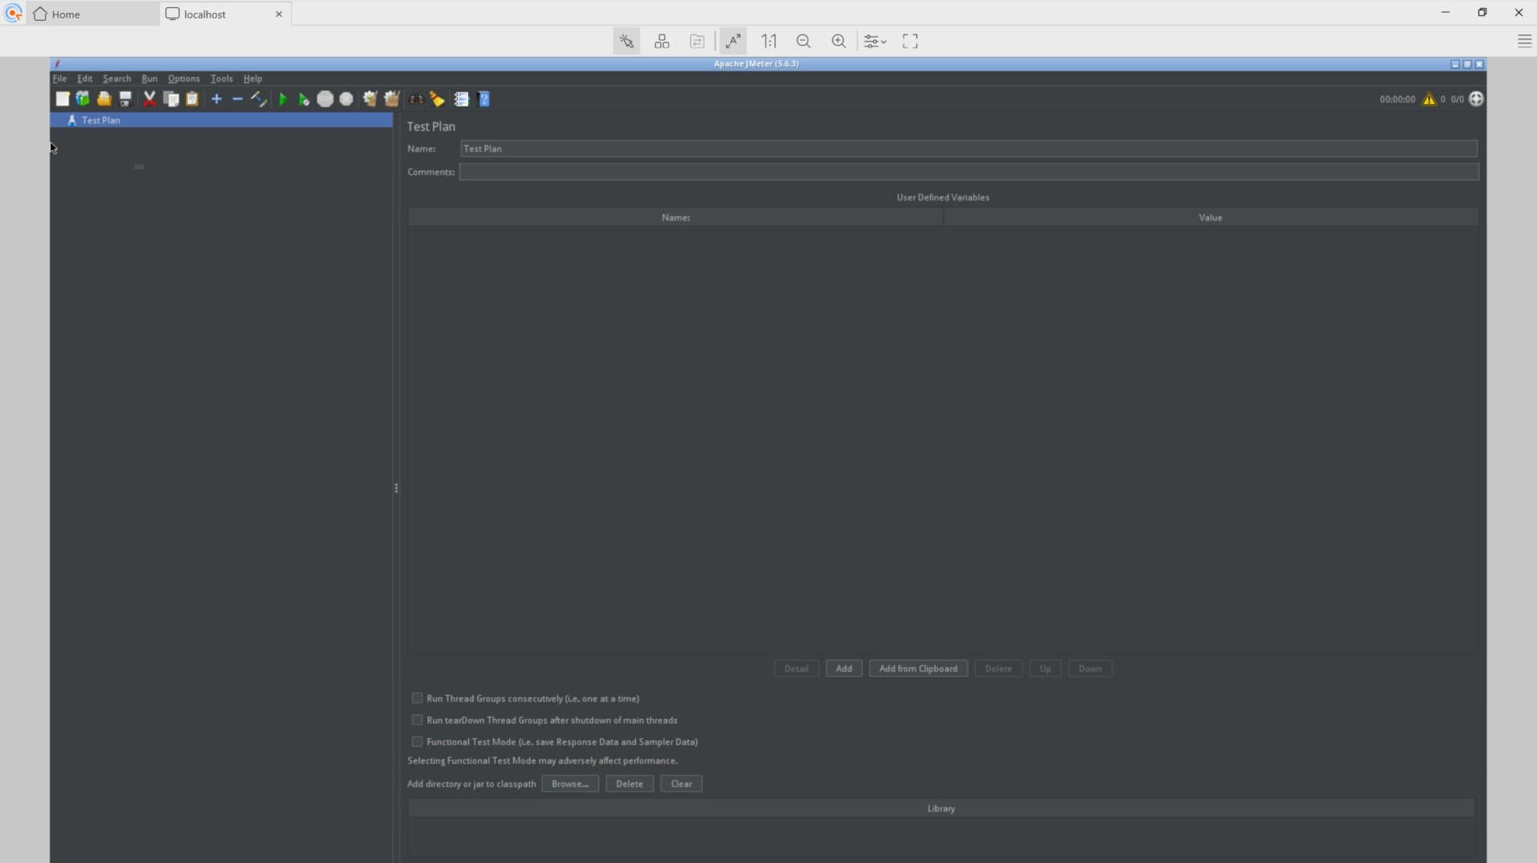Click the Name: column header
1537x863 pixels.
[676, 217]
